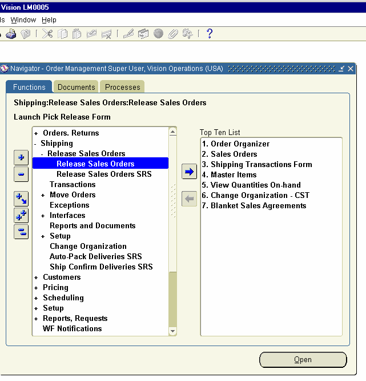Image resolution: width=366 pixels, height=381 pixels.
Task: Click the Clear Record eraser icon
Action: (x=91, y=34)
